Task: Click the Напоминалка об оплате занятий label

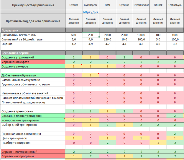Action: (25, 93)
